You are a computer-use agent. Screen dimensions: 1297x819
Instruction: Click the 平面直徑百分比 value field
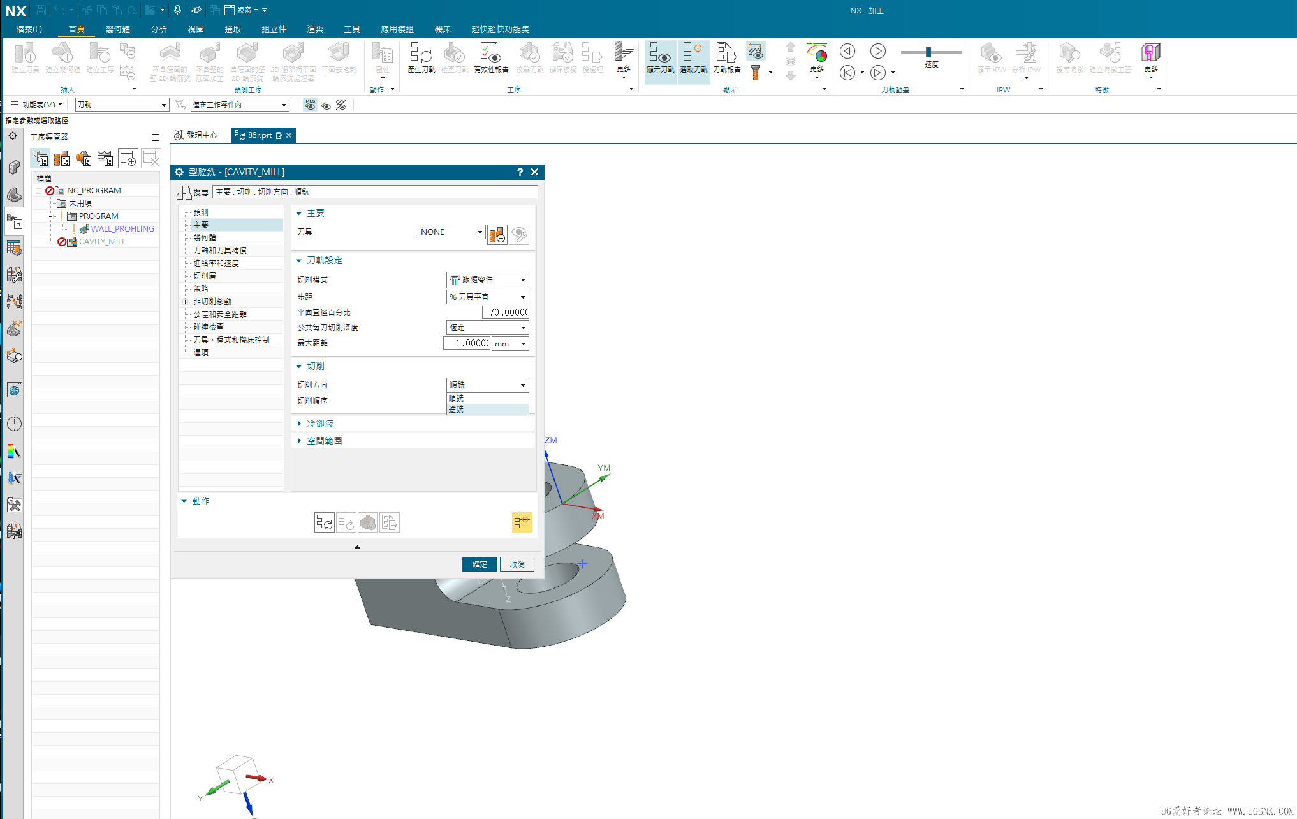pyautogui.click(x=506, y=313)
